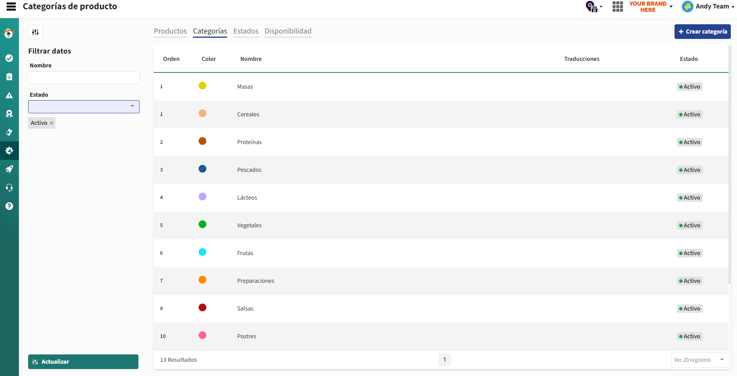This screenshot has height=376, width=737.
Task: Open the apps grid launcher
Action: (618, 7)
